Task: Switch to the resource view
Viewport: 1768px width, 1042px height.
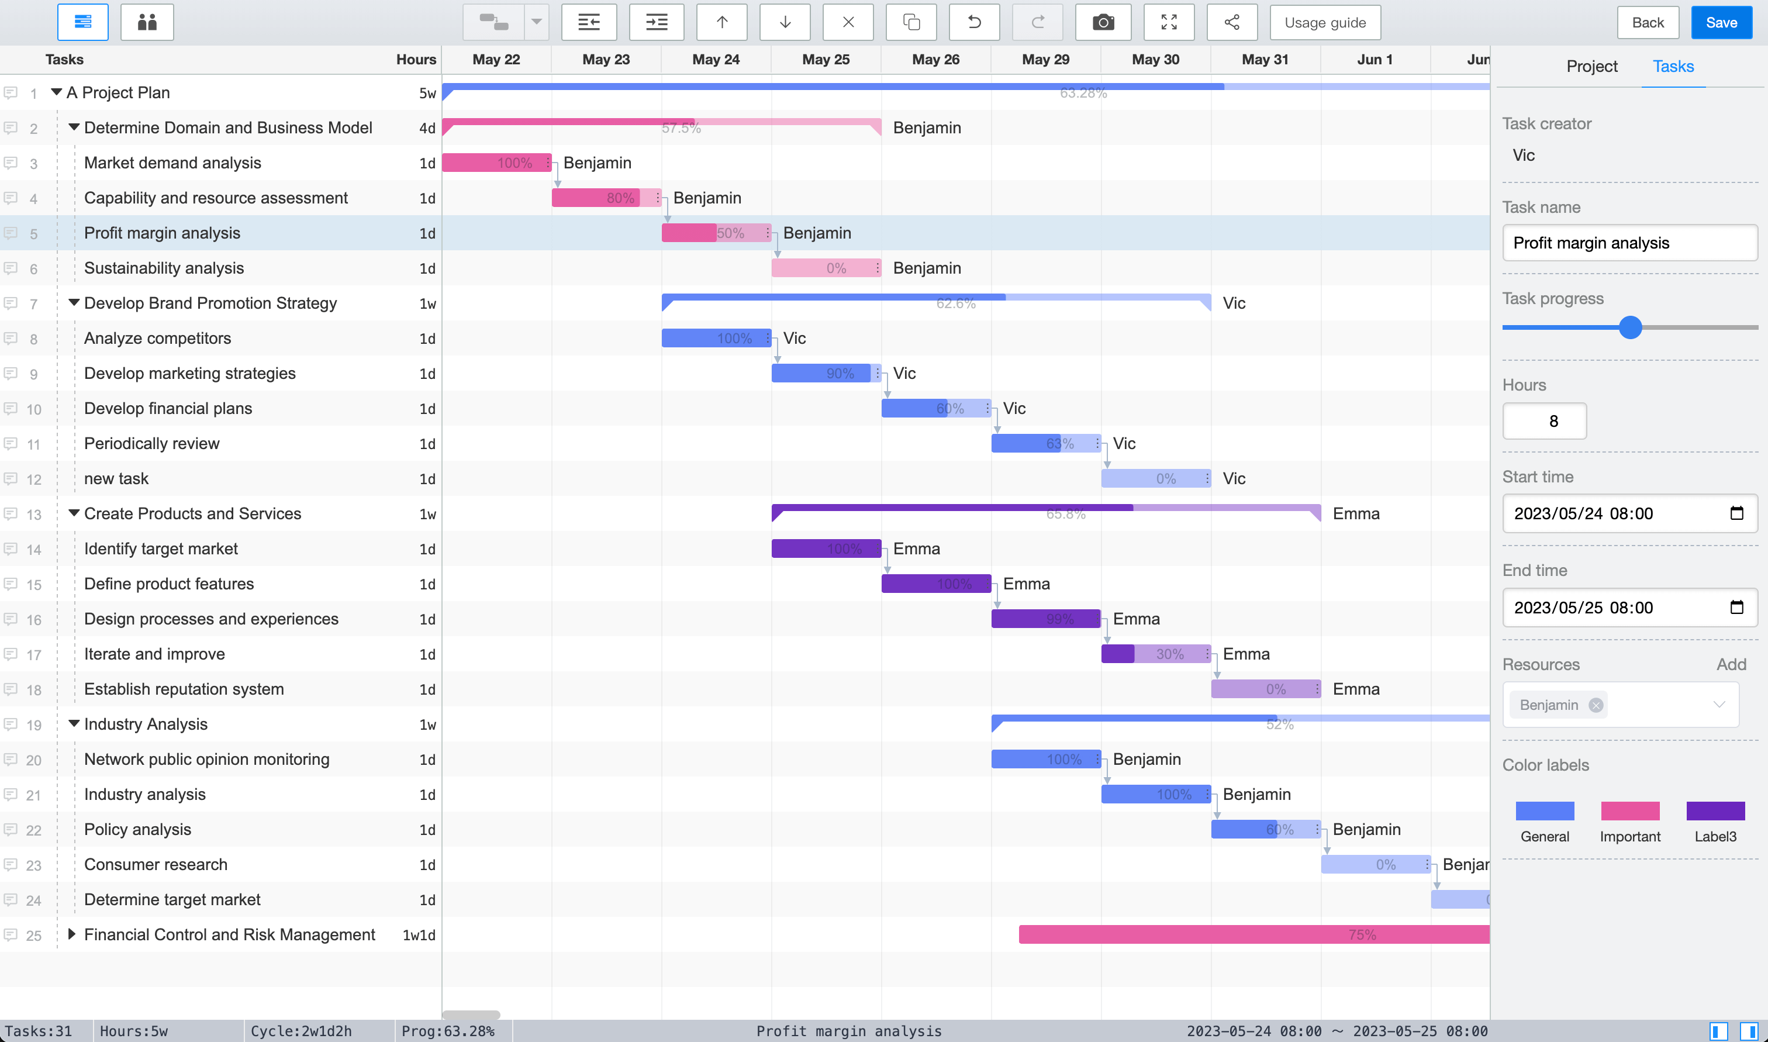Action: (147, 22)
